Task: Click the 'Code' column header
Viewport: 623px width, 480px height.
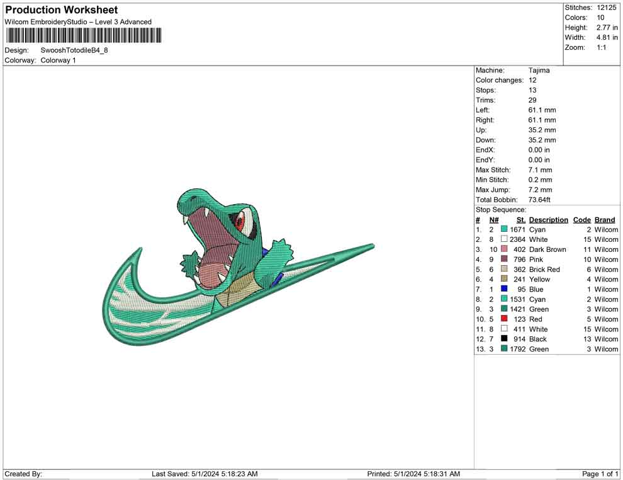Action: [x=581, y=219]
